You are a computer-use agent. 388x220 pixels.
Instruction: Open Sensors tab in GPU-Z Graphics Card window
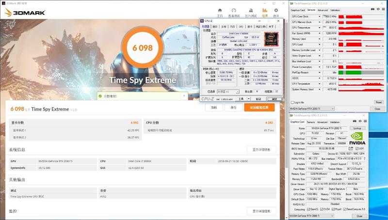[311, 122]
